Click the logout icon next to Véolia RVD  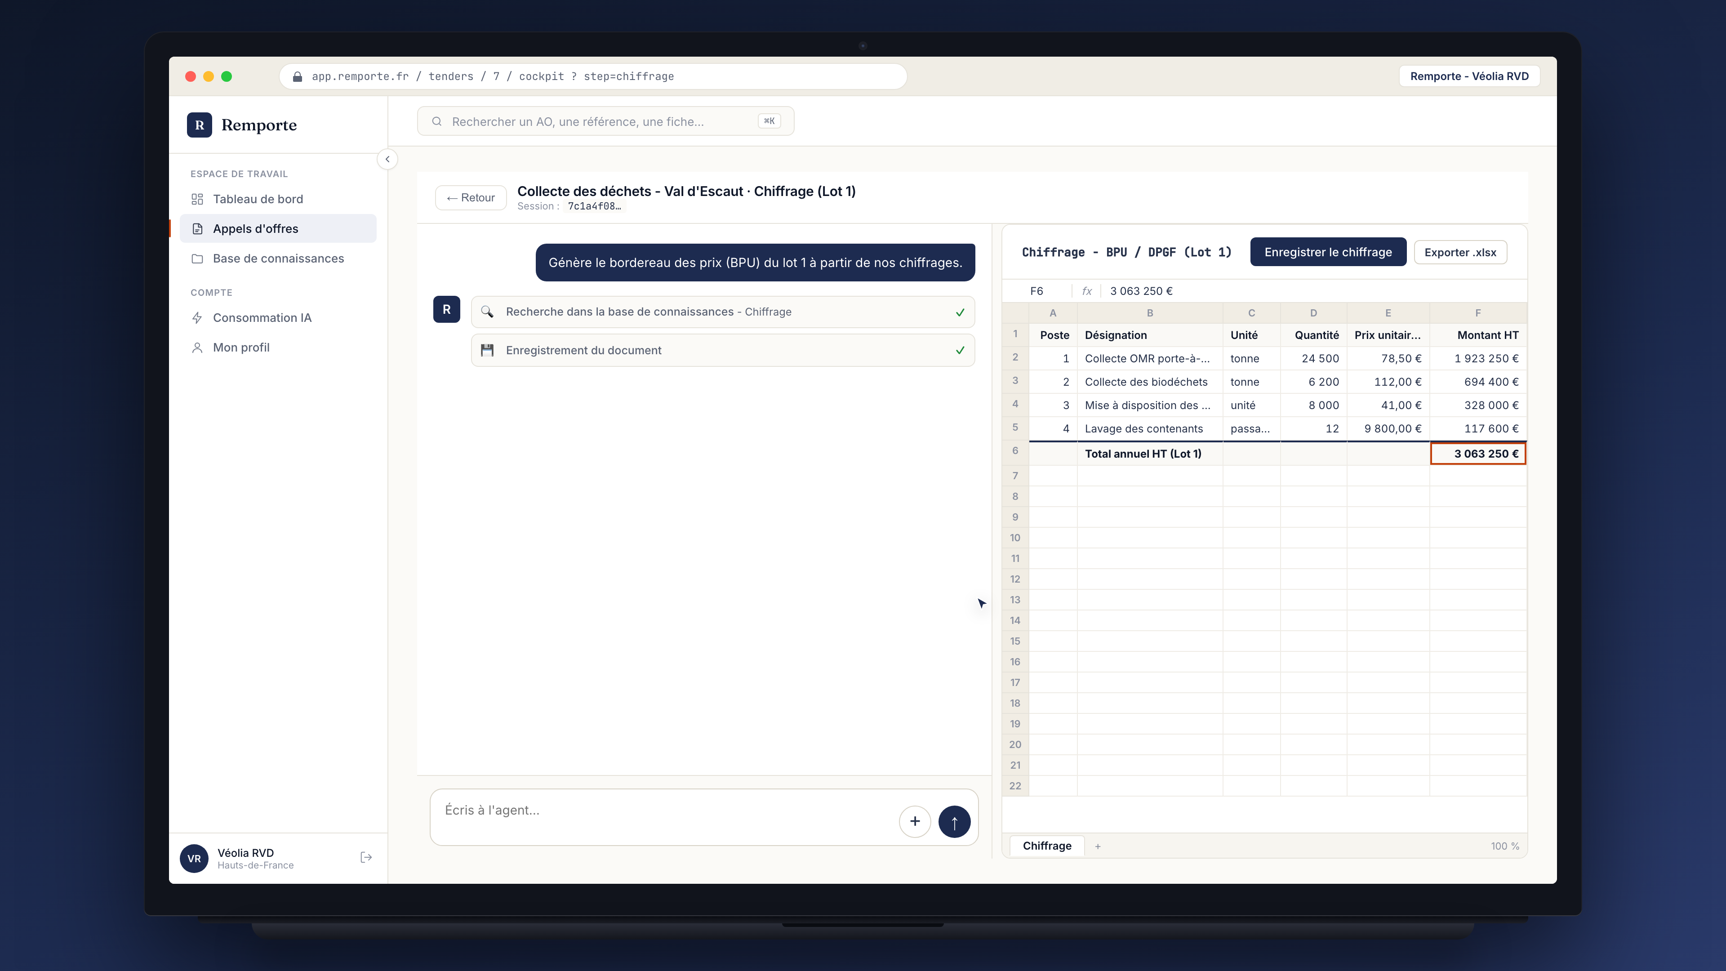click(366, 857)
